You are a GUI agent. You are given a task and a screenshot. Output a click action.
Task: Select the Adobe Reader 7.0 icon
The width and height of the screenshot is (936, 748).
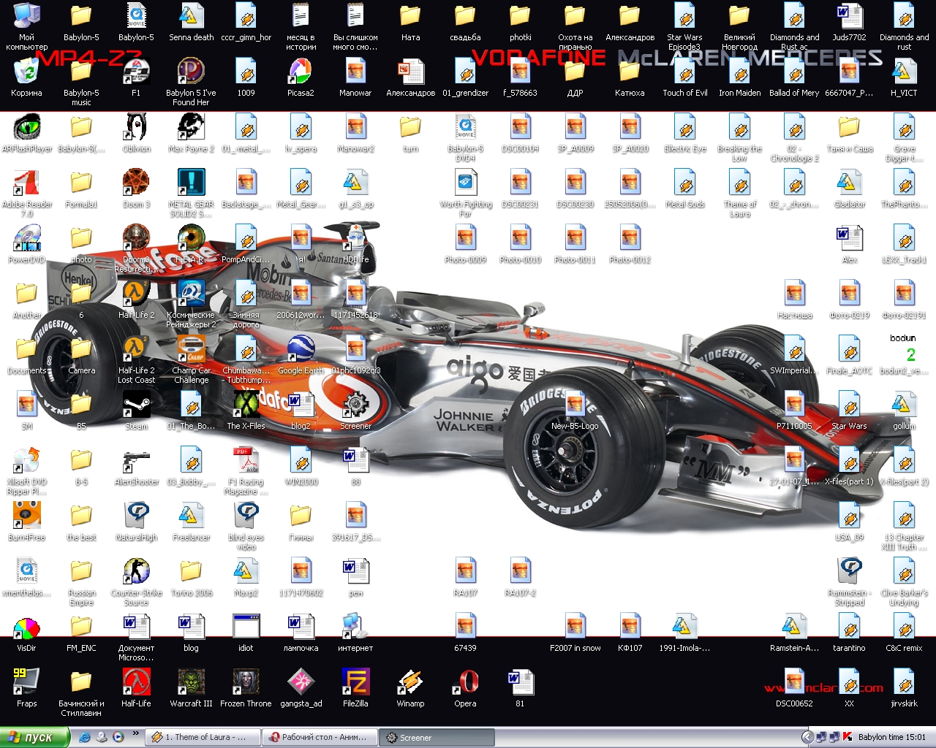[26, 193]
